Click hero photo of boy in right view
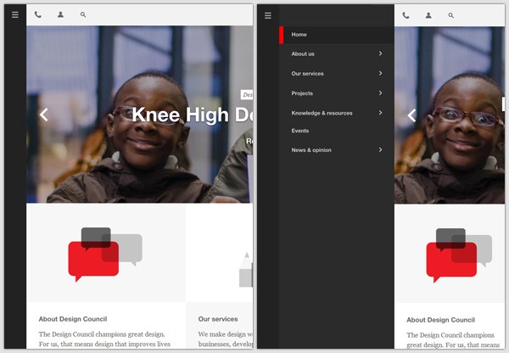Screen dimensions: 509x353 click(450, 115)
